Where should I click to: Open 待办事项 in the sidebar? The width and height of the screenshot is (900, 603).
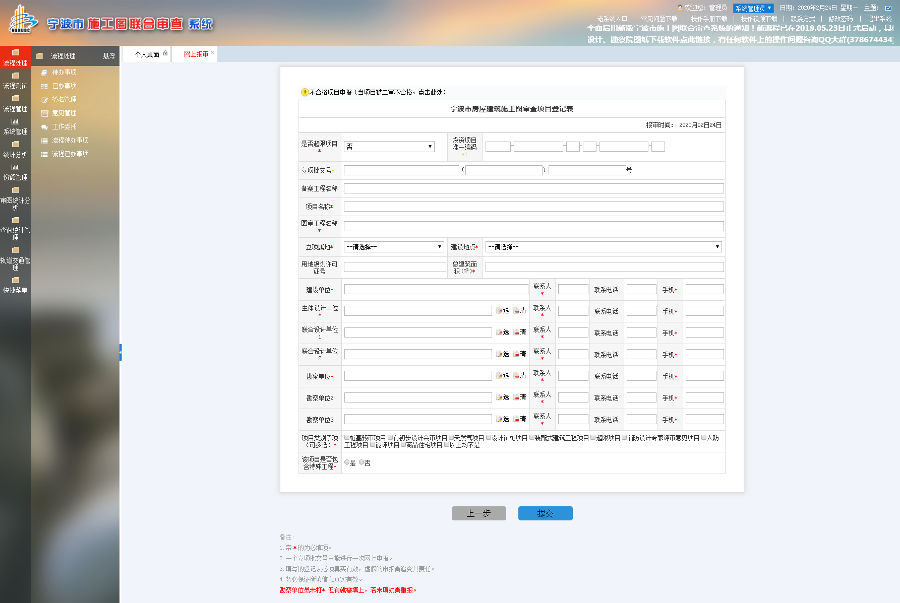coord(64,73)
